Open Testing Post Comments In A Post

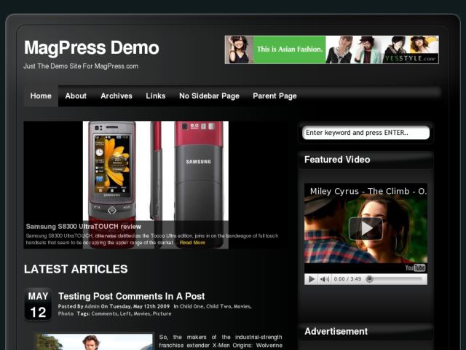(132, 296)
